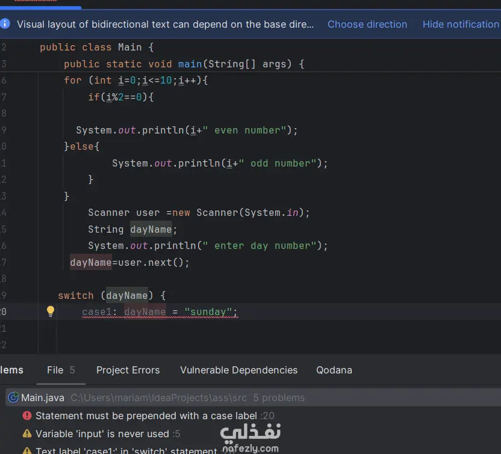The width and height of the screenshot is (501, 454).
Task: Click warning icon beside Variable 'input' never used
Action: click(27, 434)
